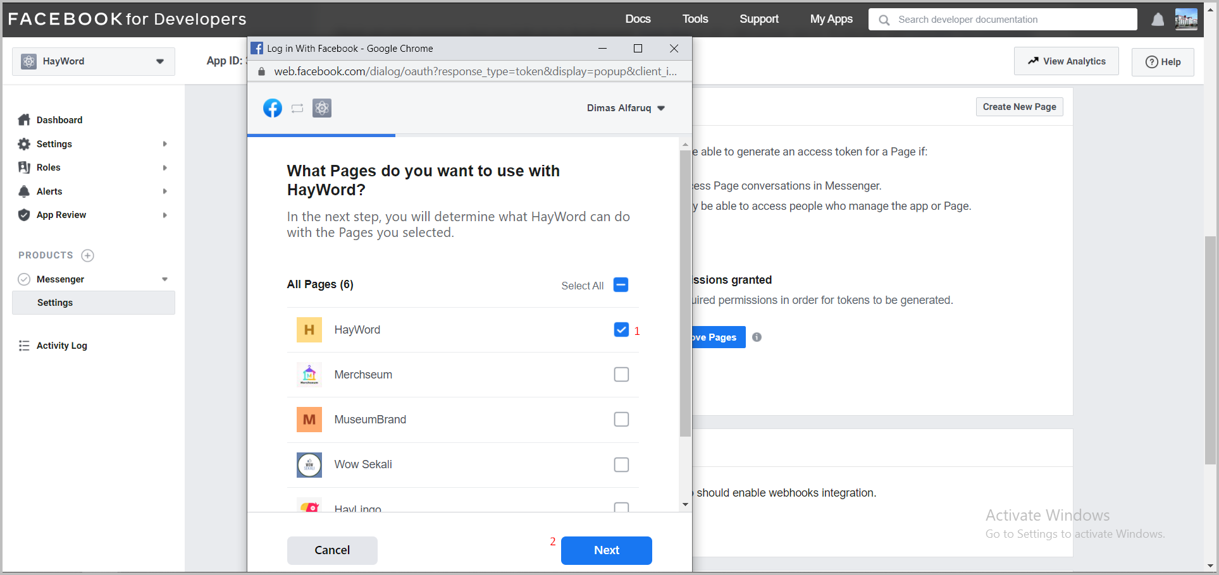The width and height of the screenshot is (1219, 575).
Task: Click the main page vertical scrollbar thumb
Action: (1210, 351)
